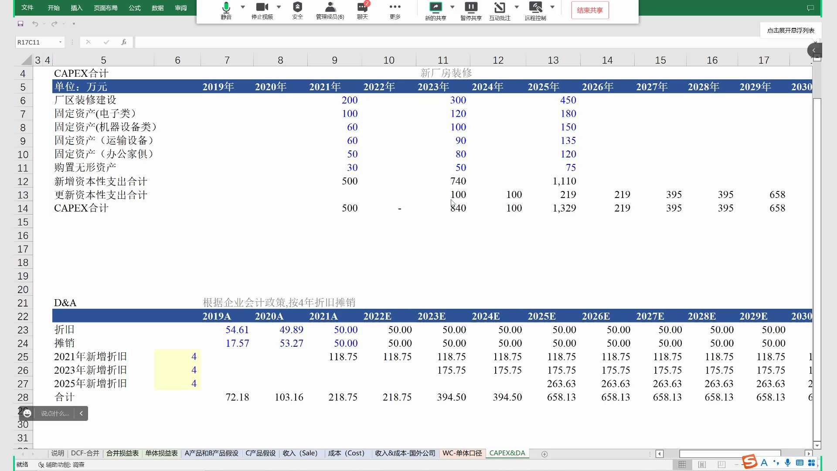Toggle Sogou voice input microphone
The image size is (837, 471).
tap(788, 462)
